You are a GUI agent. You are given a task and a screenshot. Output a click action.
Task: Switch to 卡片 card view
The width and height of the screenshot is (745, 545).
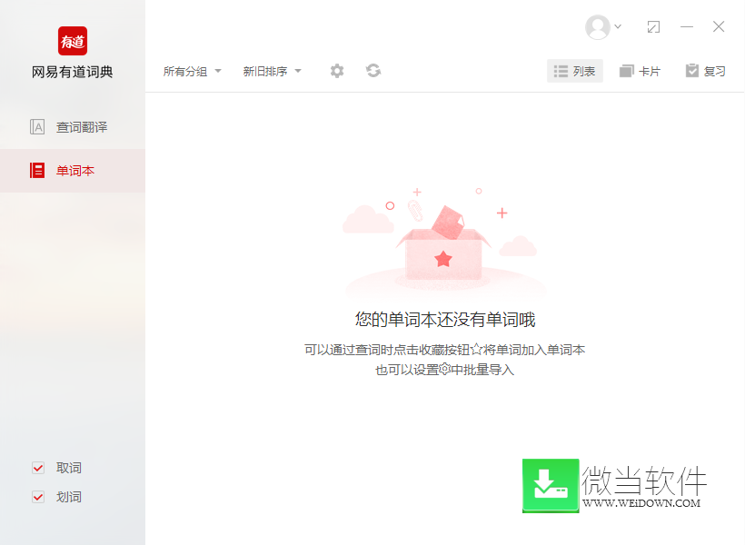click(x=640, y=71)
